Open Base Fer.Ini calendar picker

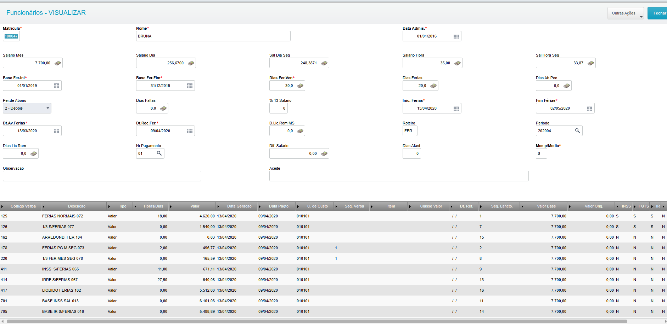coord(56,86)
